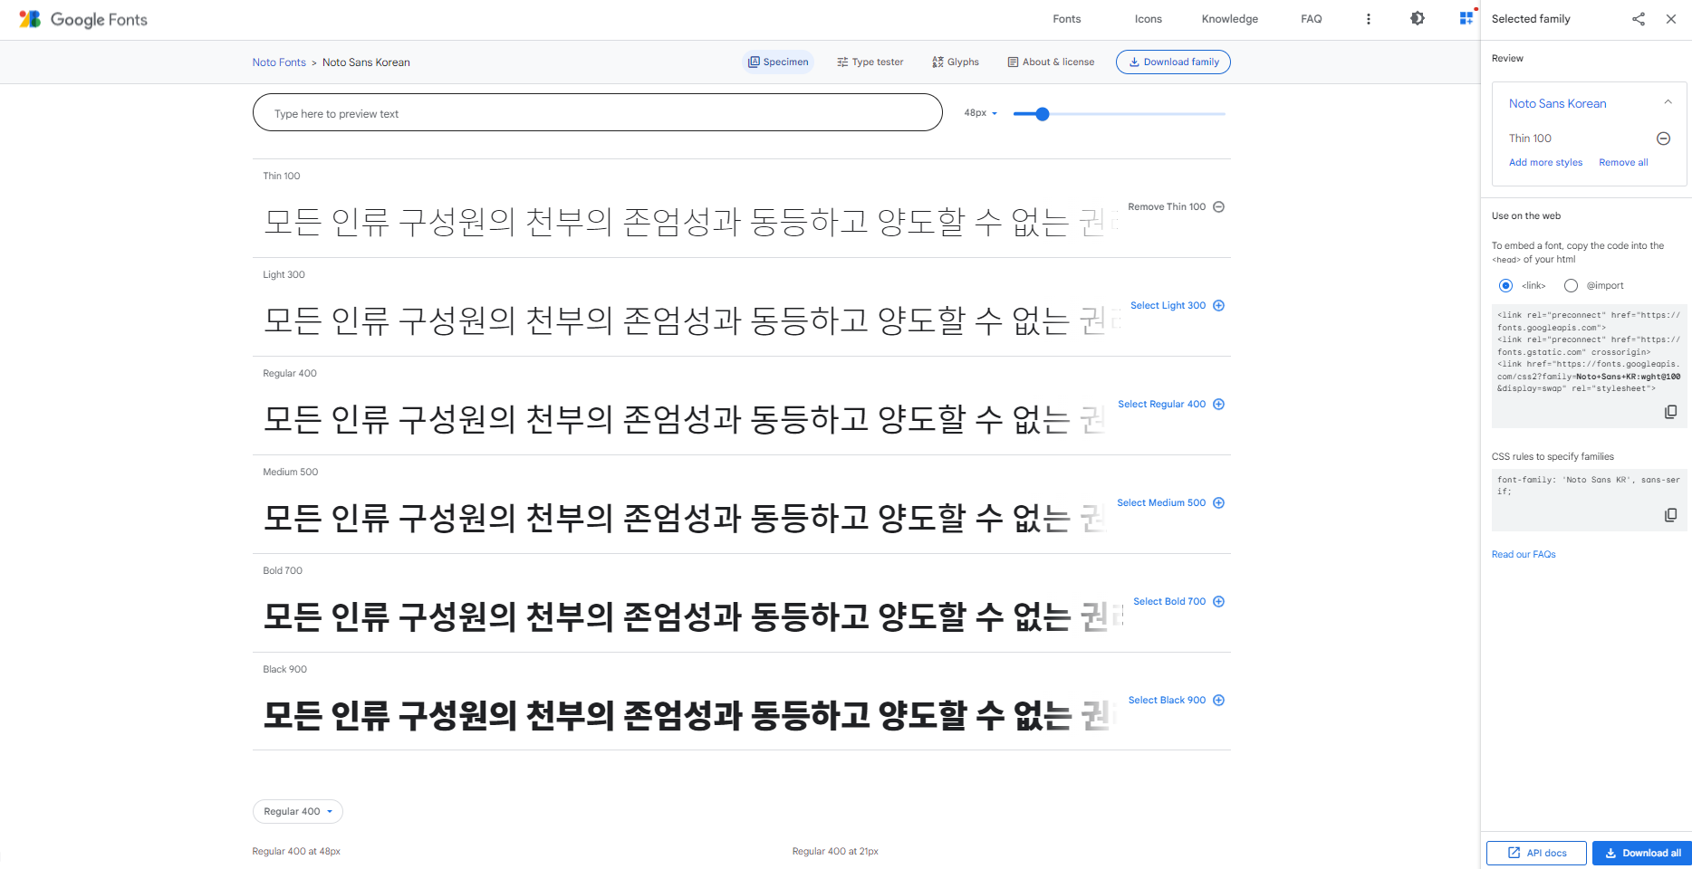This screenshot has width=1692, height=869.
Task: Click the Download all button
Action: click(x=1642, y=853)
